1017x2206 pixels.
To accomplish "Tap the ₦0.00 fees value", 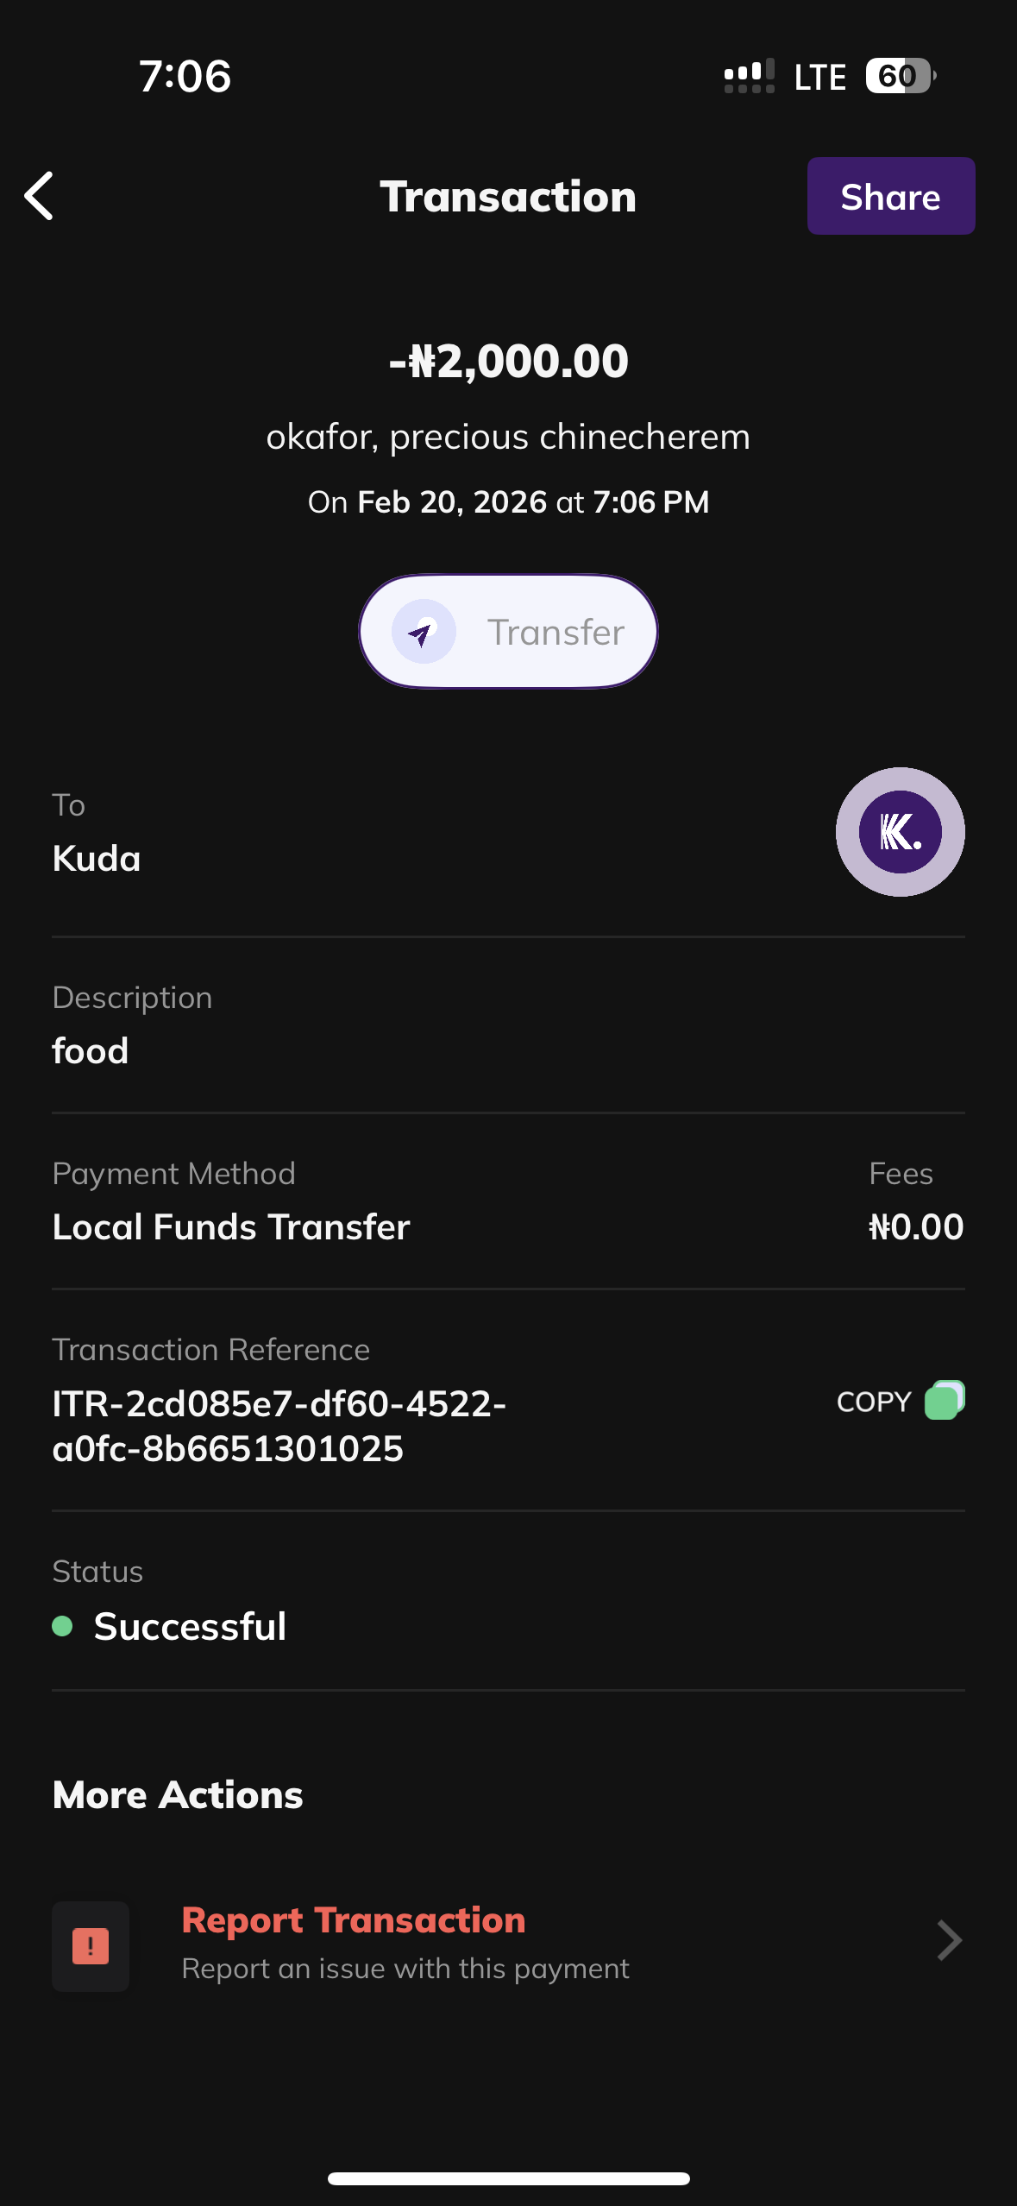I will [x=915, y=1226].
